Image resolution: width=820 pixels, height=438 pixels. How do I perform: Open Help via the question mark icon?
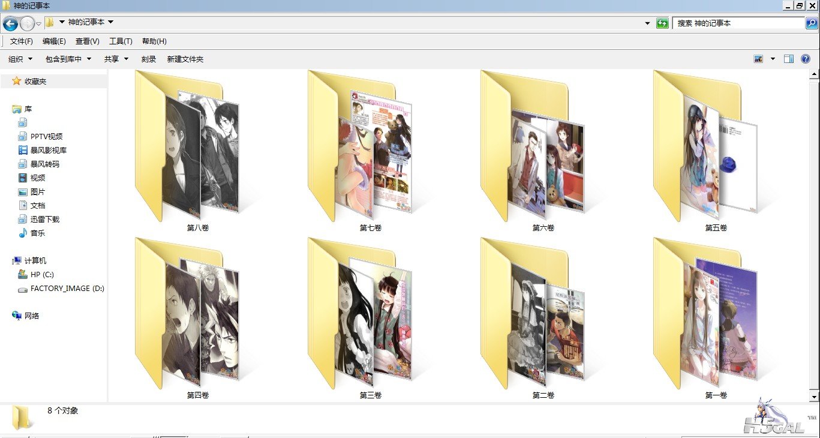(x=806, y=59)
